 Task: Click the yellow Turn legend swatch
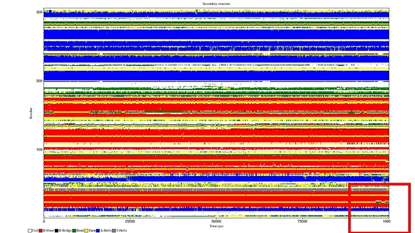pyautogui.click(x=86, y=231)
